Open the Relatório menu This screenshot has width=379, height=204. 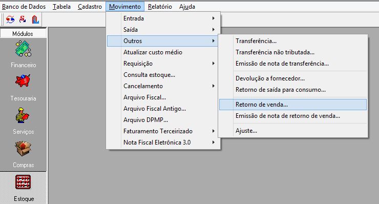[x=160, y=7]
